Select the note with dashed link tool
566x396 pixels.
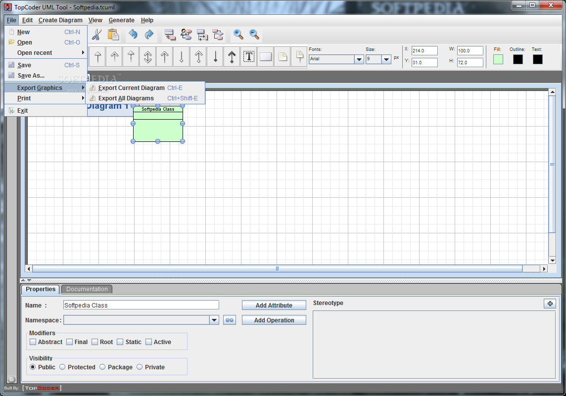pyautogui.click(x=299, y=57)
